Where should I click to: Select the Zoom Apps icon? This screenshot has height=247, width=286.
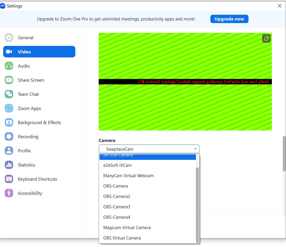pos(9,108)
